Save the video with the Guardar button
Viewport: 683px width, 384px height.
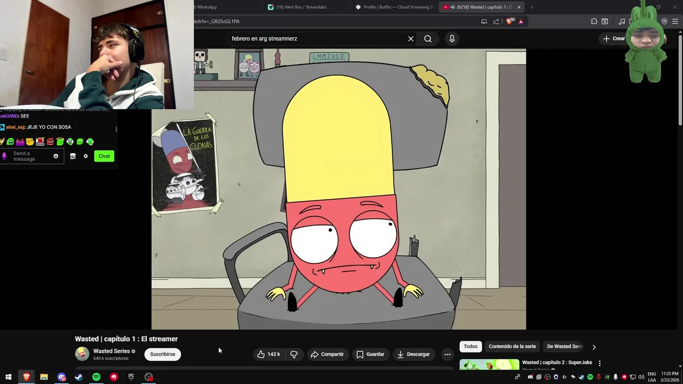tap(370, 354)
